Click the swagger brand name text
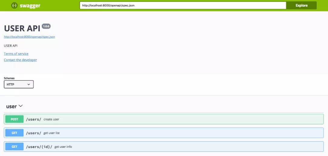The height and width of the screenshot is (156, 328). click(x=30, y=6)
